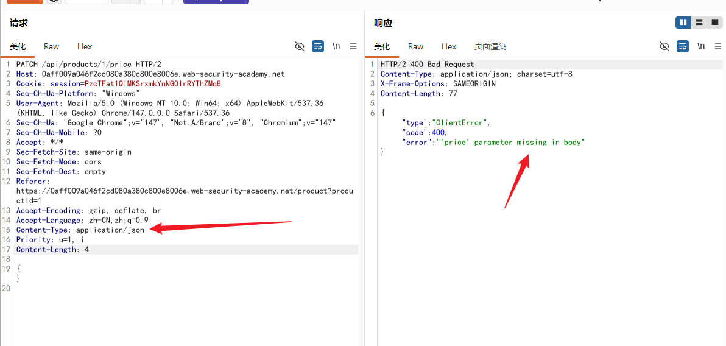Open the response panel hamburger menu
Viewport: 726px width, 346px height.
(x=718, y=46)
